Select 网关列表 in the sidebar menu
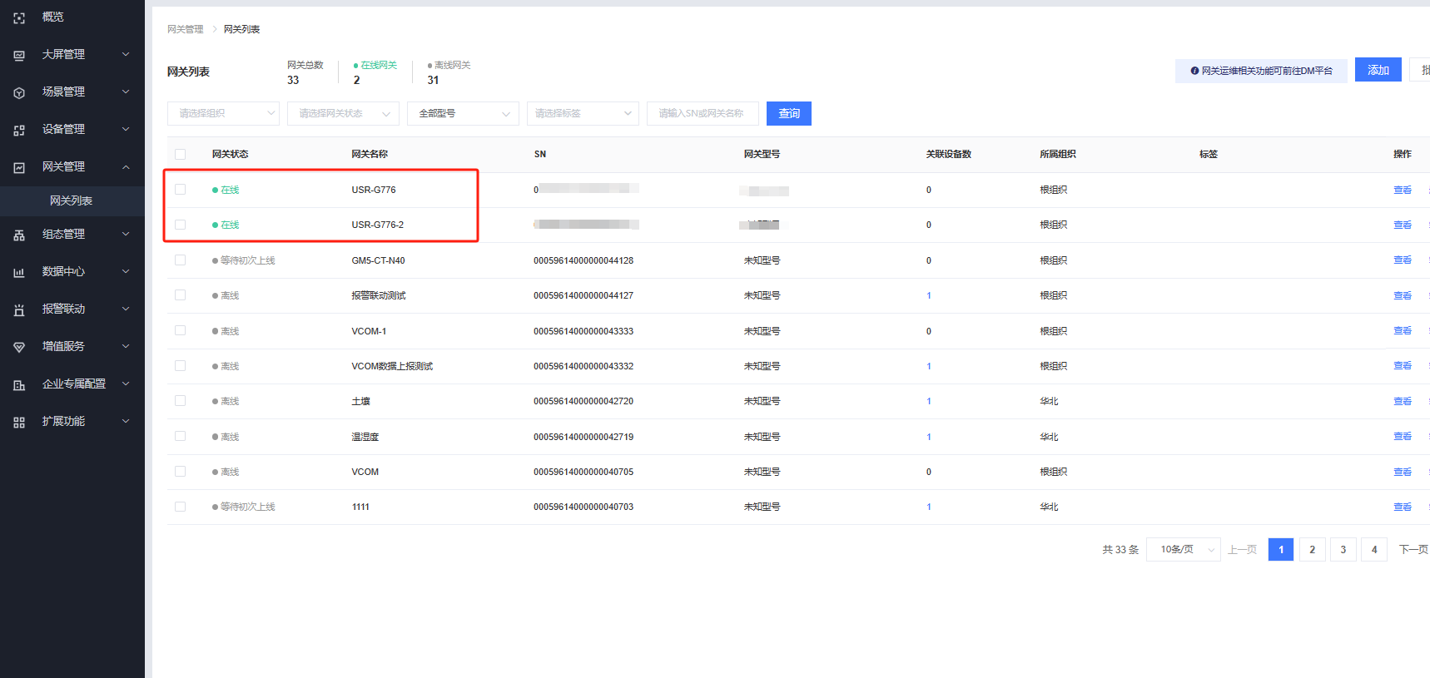 point(71,200)
